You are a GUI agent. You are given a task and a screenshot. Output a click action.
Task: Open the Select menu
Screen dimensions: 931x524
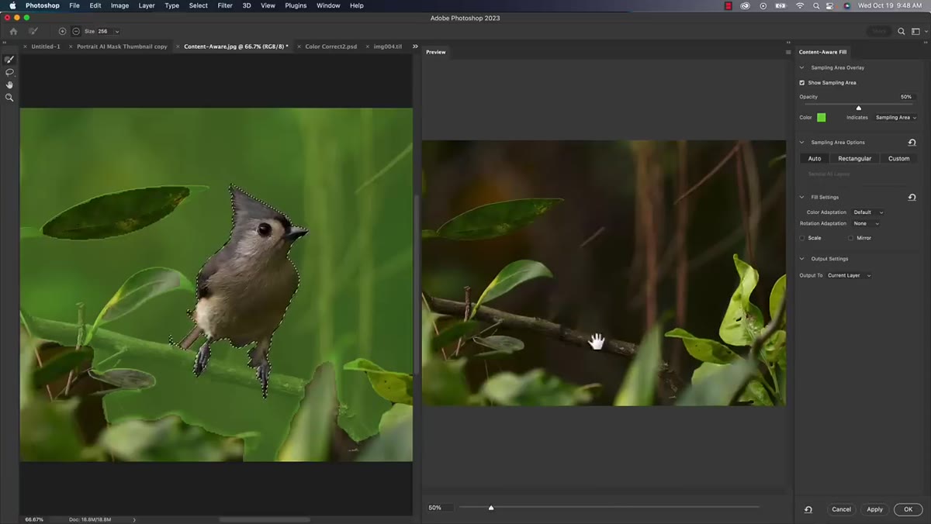[199, 5]
